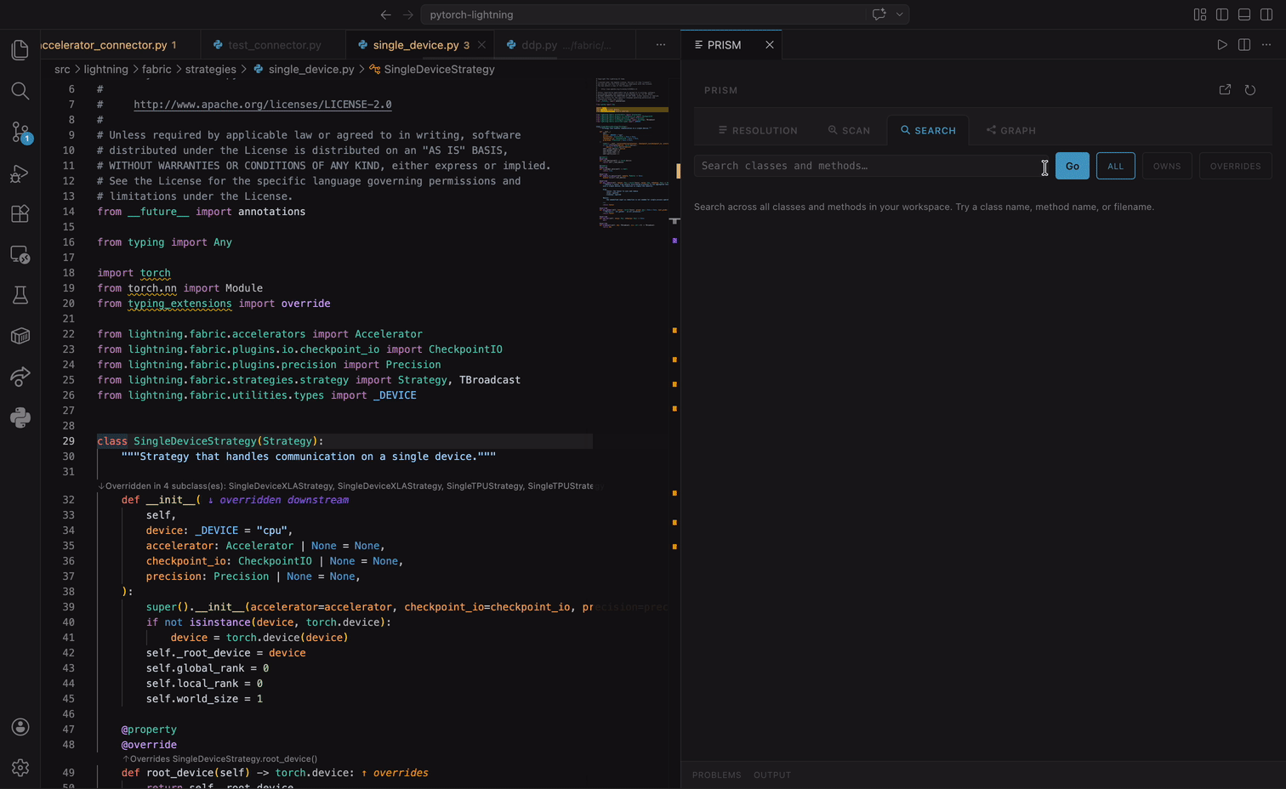This screenshot has height=789, width=1286.
Task: Switch to the accelerator_connector.py tab
Action: tap(121, 45)
